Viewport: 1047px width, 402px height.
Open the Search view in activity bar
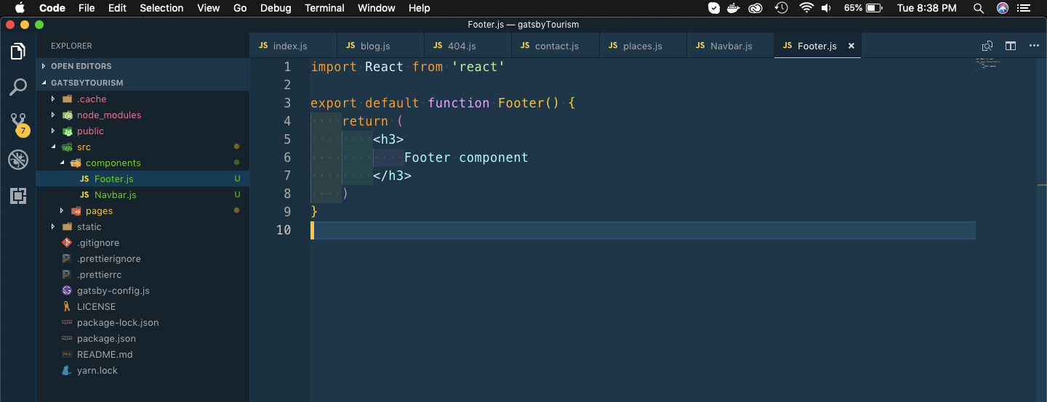click(x=18, y=87)
